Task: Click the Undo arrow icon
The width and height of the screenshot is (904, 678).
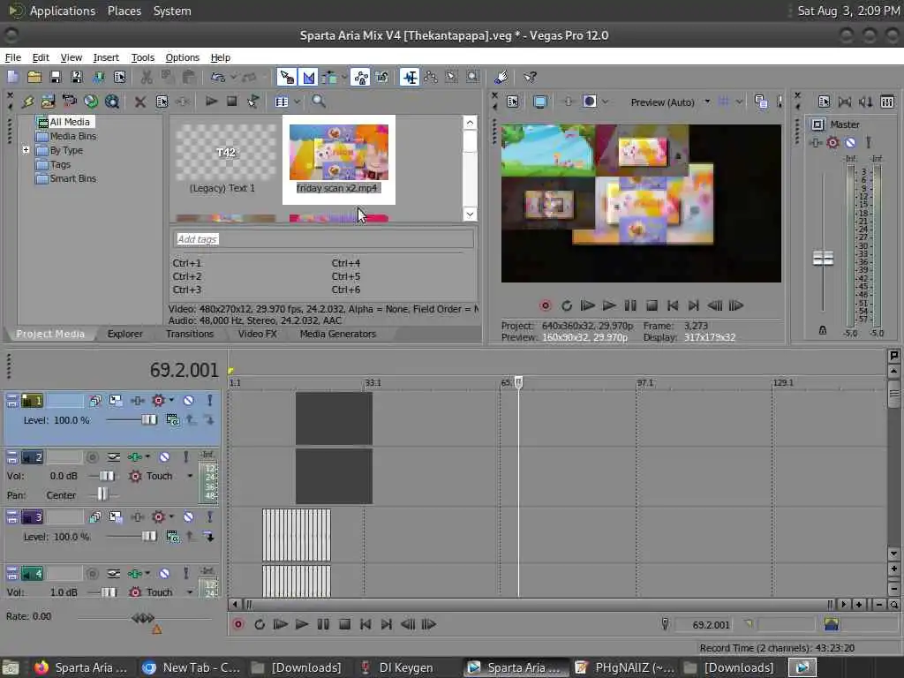Action: pos(217,77)
